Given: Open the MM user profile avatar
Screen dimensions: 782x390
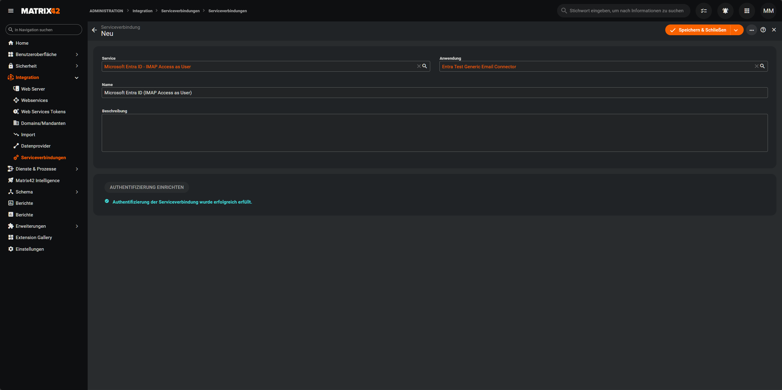Looking at the screenshot, I should click(x=768, y=11).
